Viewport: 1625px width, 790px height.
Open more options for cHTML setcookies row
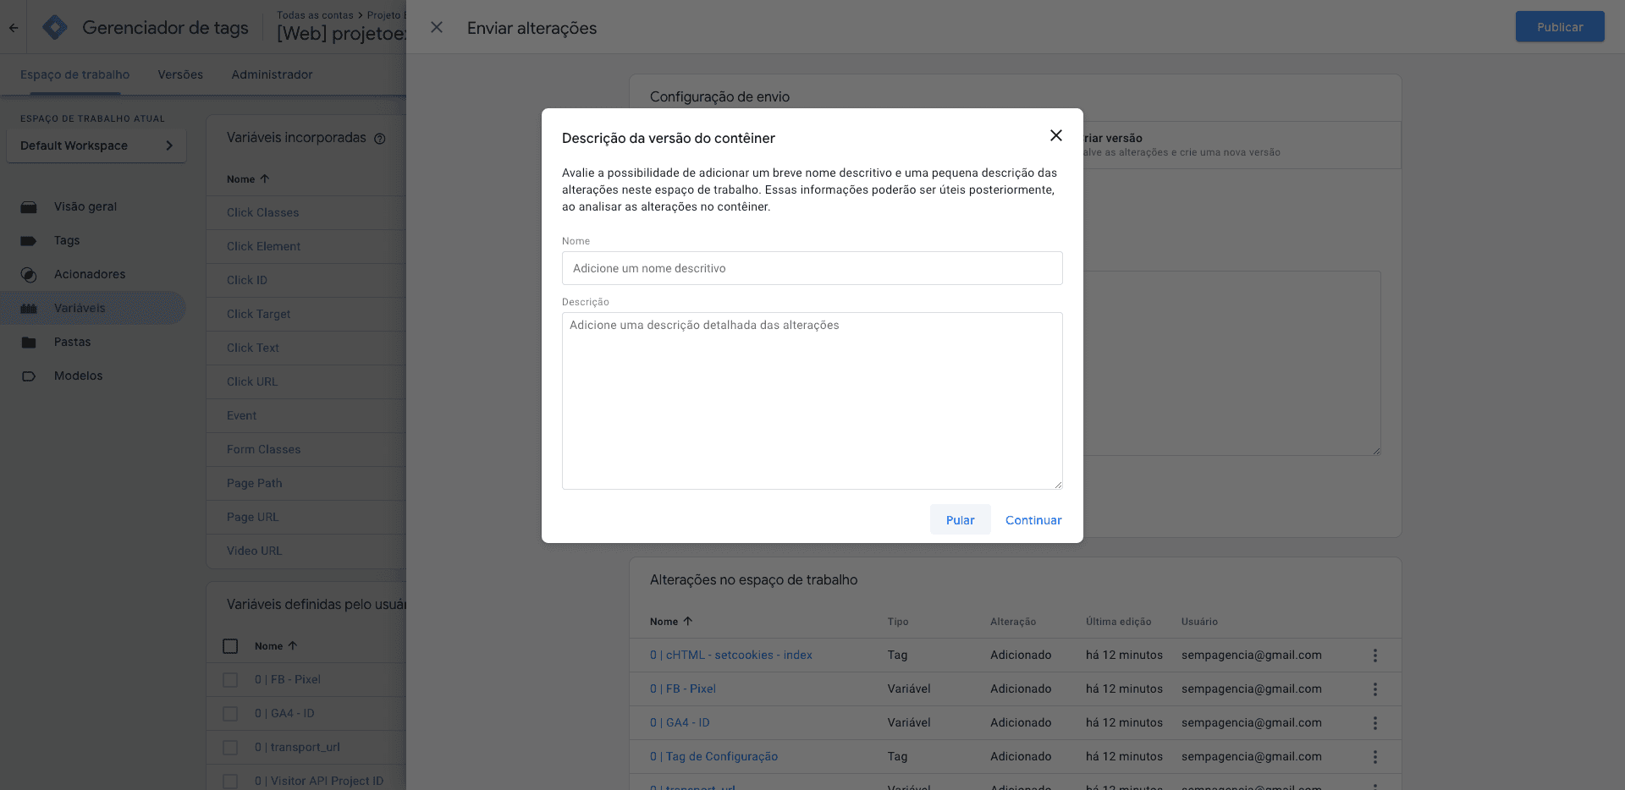1375,656
